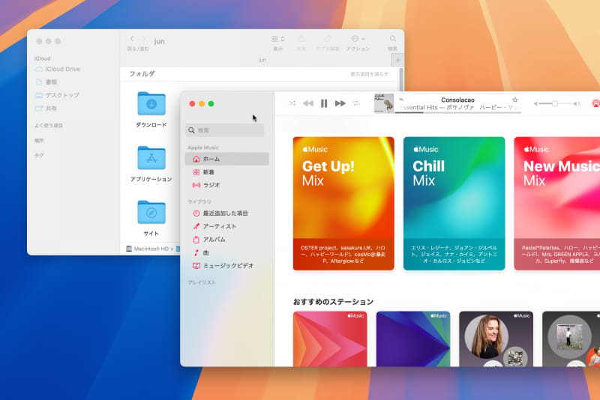Open the Get Up! Mix card
This screenshot has width=600, height=400.
[343, 203]
